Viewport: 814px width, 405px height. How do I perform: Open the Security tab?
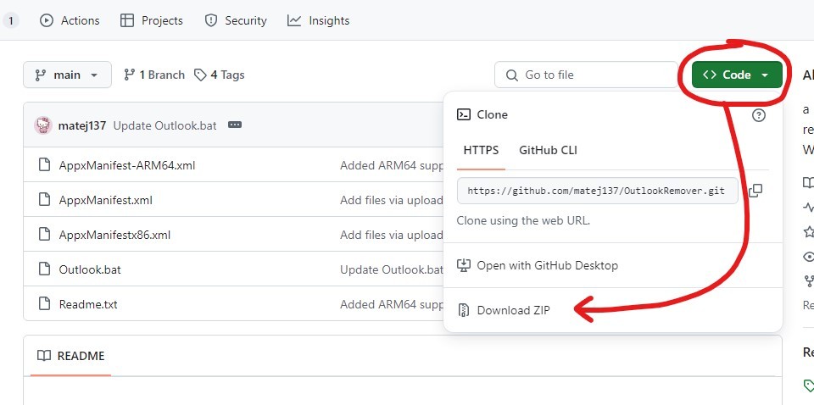tap(236, 20)
